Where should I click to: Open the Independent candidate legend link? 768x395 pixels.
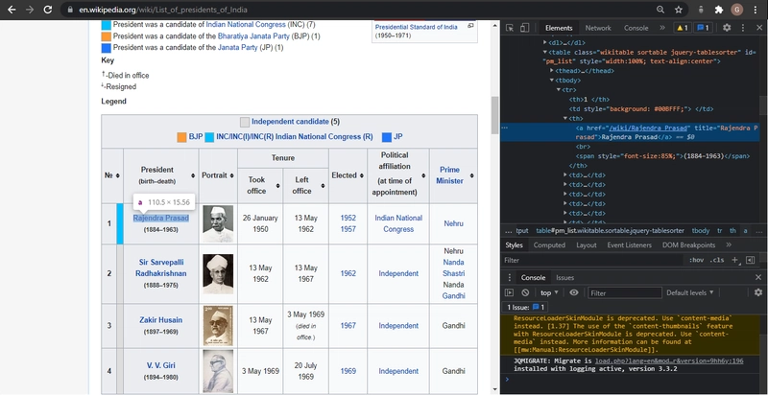pos(290,121)
